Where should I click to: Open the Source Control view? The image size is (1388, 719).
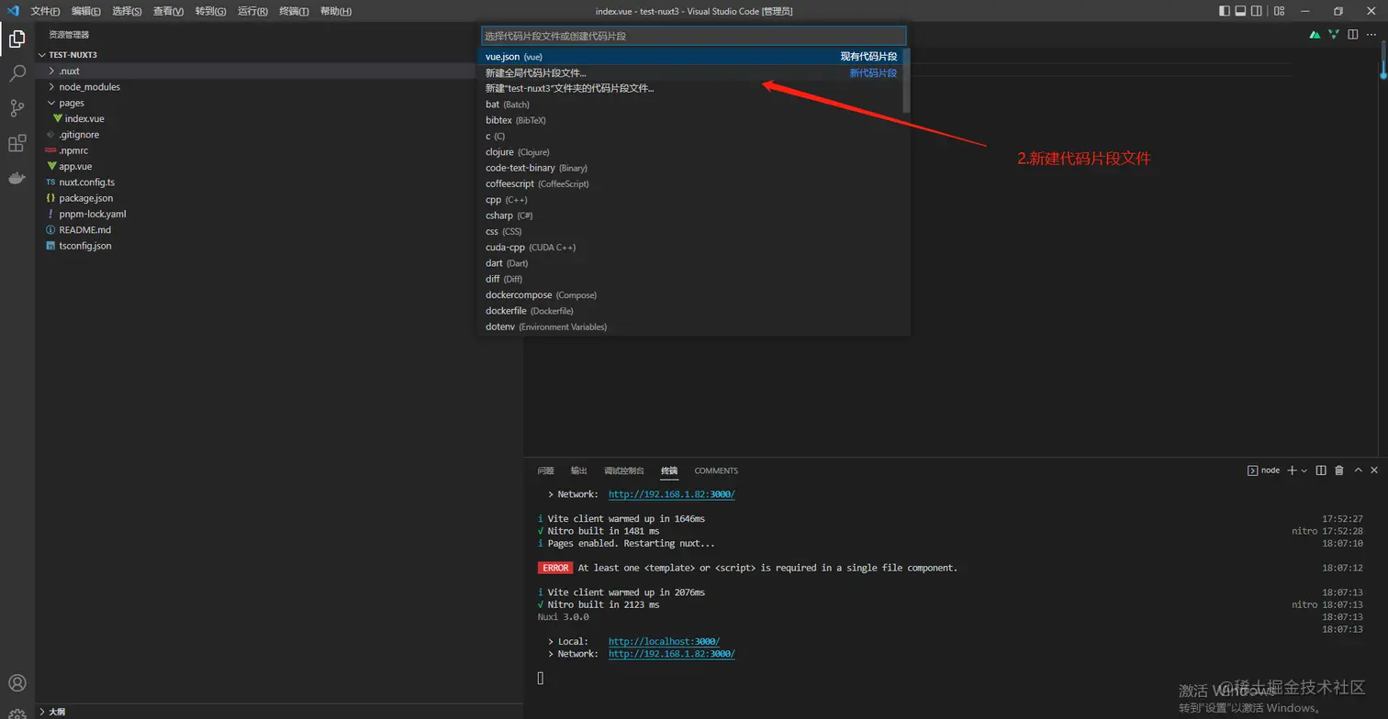17,108
